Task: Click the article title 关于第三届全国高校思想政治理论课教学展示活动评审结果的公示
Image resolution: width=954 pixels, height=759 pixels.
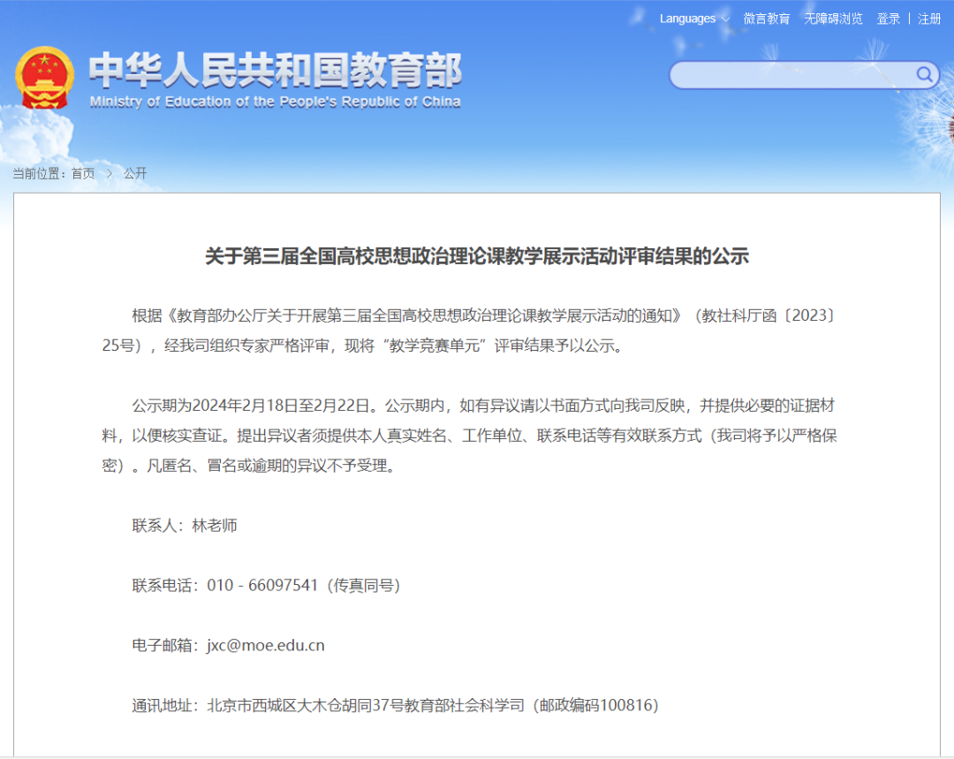Action: (477, 256)
